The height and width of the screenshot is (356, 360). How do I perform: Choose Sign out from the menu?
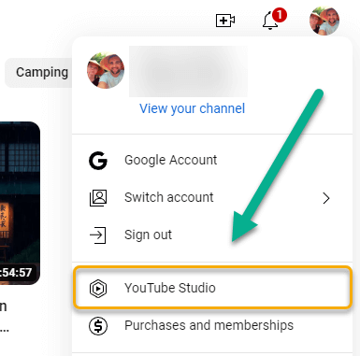(x=212, y=235)
